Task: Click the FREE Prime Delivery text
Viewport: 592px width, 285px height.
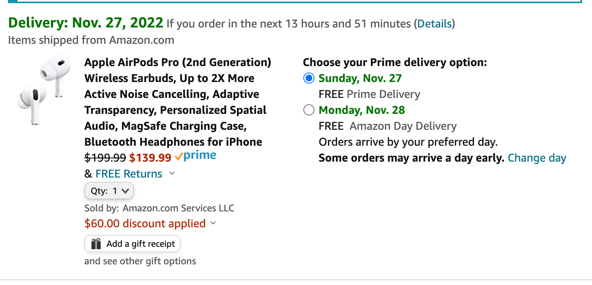Action: 369,94
